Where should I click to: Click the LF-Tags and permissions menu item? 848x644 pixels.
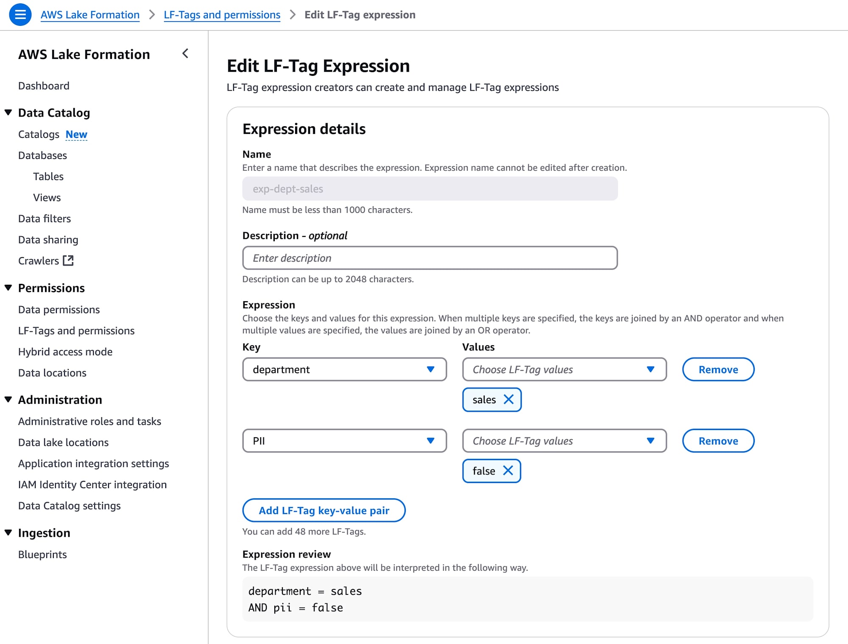[76, 330]
